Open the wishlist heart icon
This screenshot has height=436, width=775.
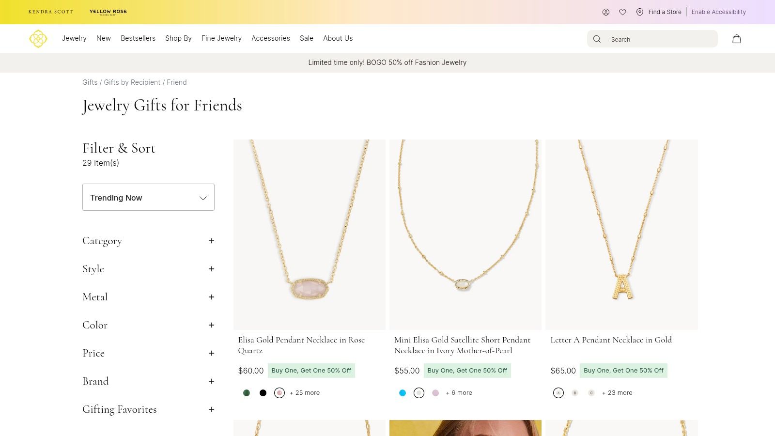coord(623,12)
